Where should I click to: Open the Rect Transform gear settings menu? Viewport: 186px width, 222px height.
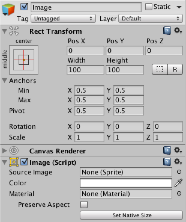178,31
